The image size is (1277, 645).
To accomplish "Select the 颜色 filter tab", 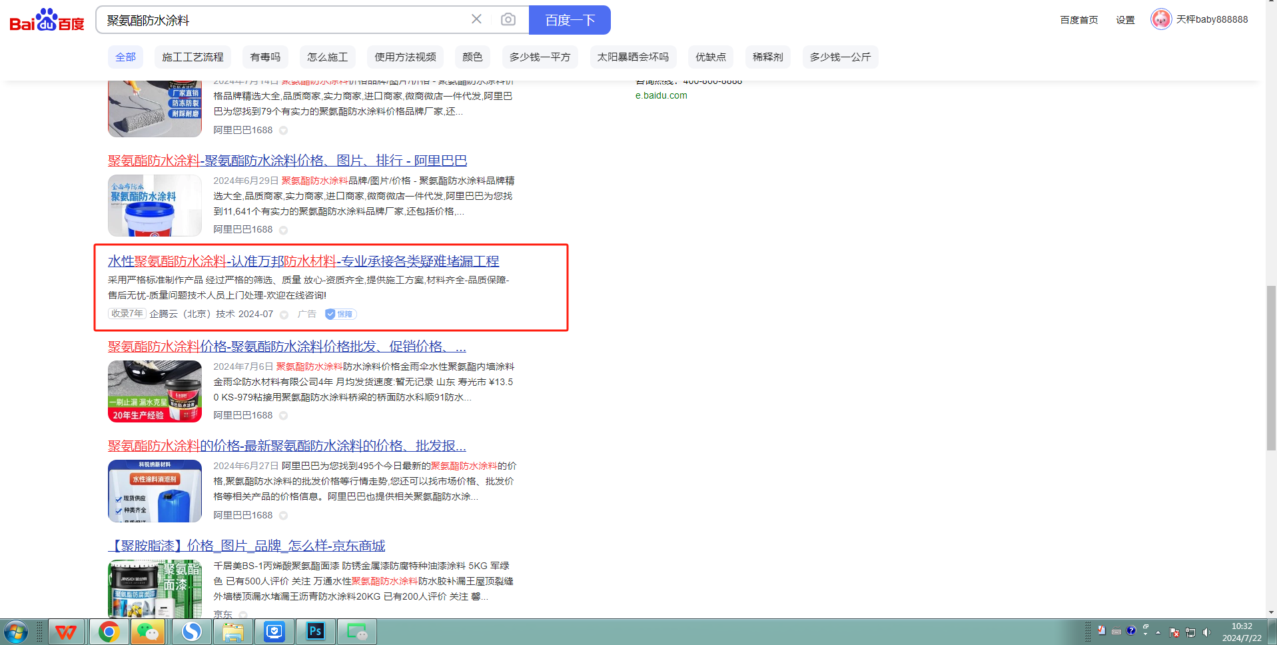I will coord(472,57).
